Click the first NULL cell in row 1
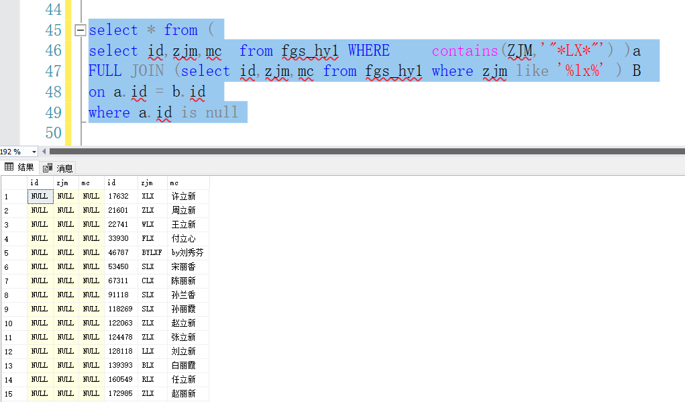 pos(40,197)
